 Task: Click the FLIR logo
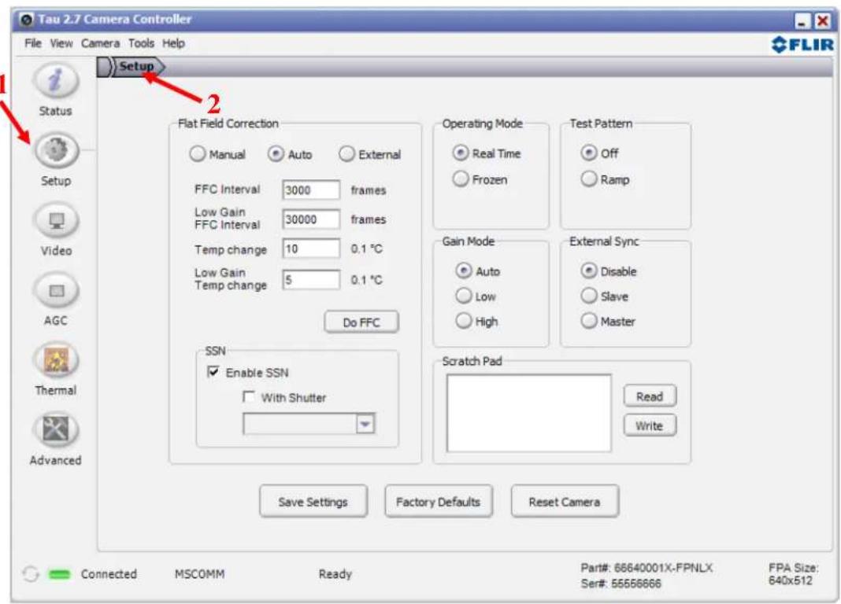[802, 45]
